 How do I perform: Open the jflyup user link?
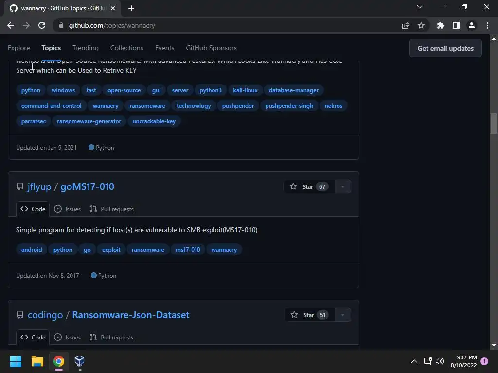[x=39, y=186]
